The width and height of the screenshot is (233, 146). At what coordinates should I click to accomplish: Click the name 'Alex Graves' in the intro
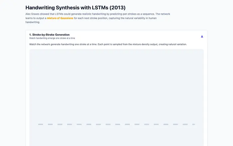pyautogui.click(x=32, y=14)
